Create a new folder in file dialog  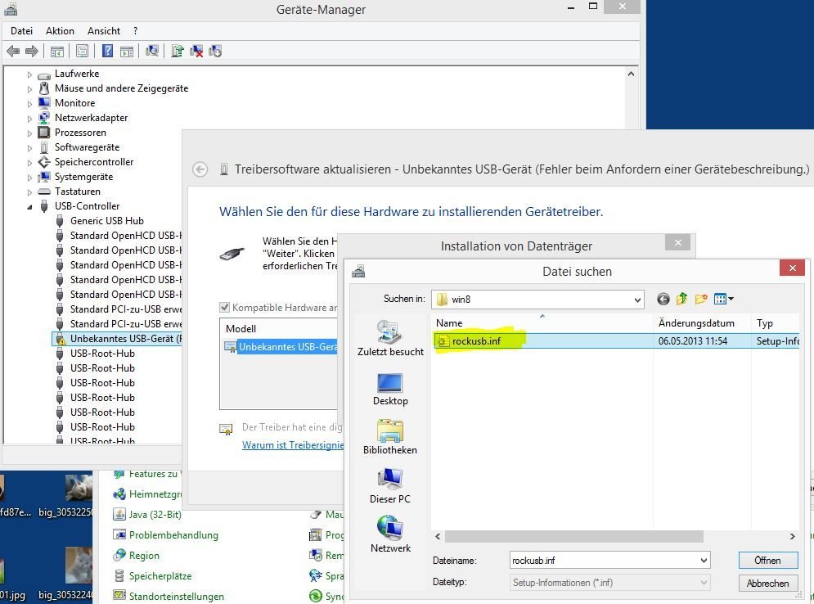(701, 300)
